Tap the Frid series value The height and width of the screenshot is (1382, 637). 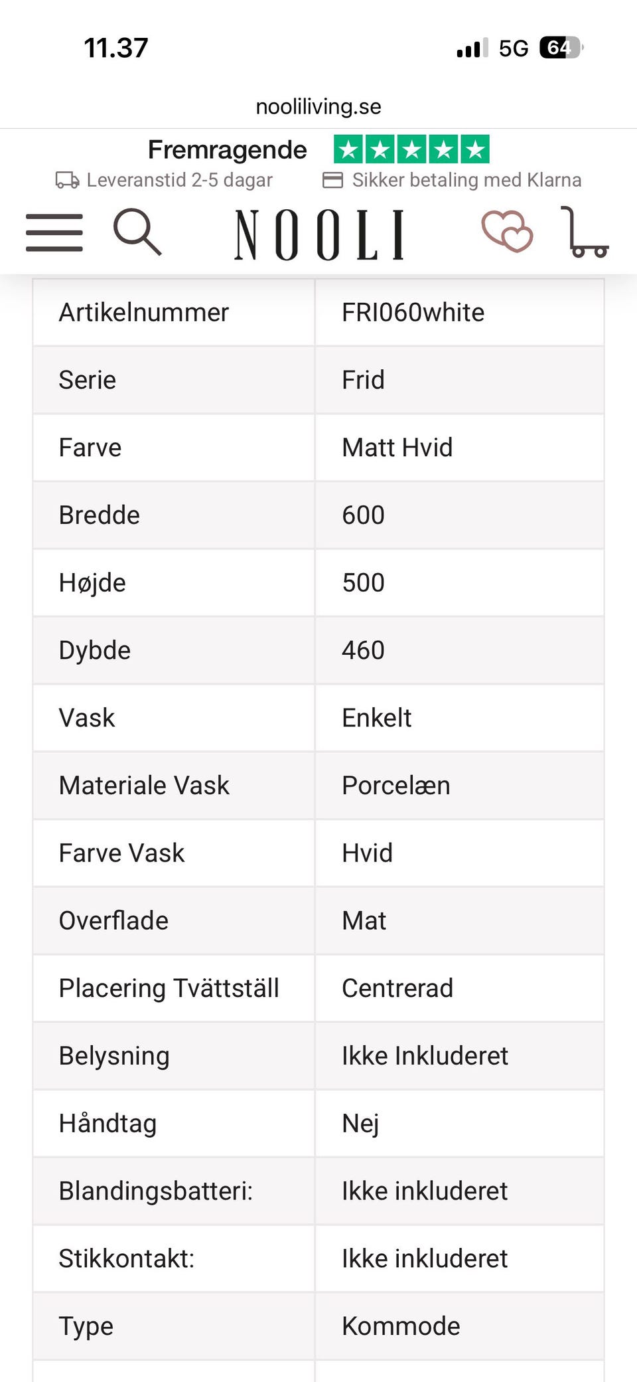pos(363,380)
